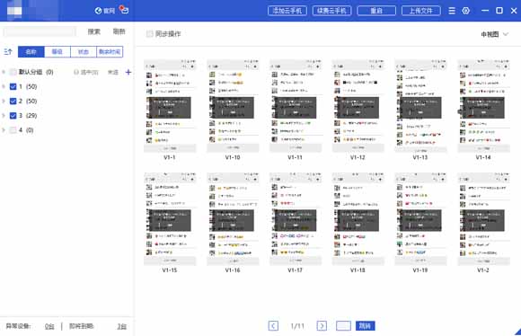Open cloud phone V1-18 thumbnail
The image size is (521, 336).
point(358,218)
